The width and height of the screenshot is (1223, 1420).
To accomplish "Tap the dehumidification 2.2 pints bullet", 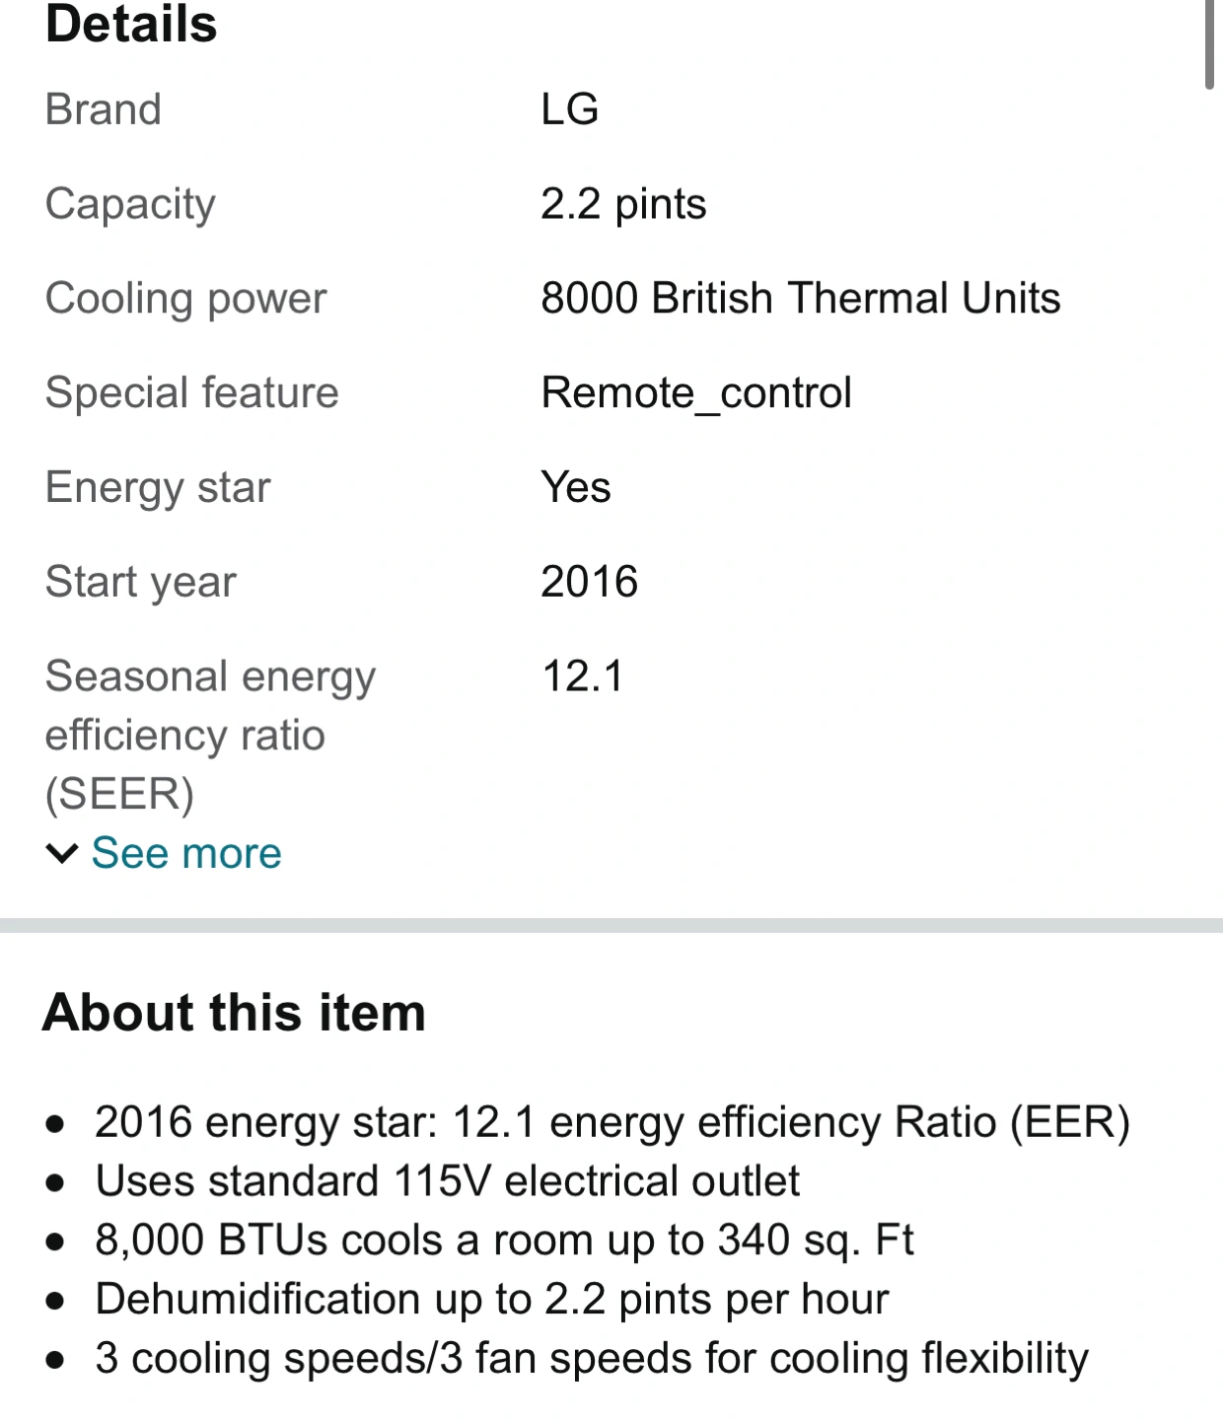I will 491,1300.
